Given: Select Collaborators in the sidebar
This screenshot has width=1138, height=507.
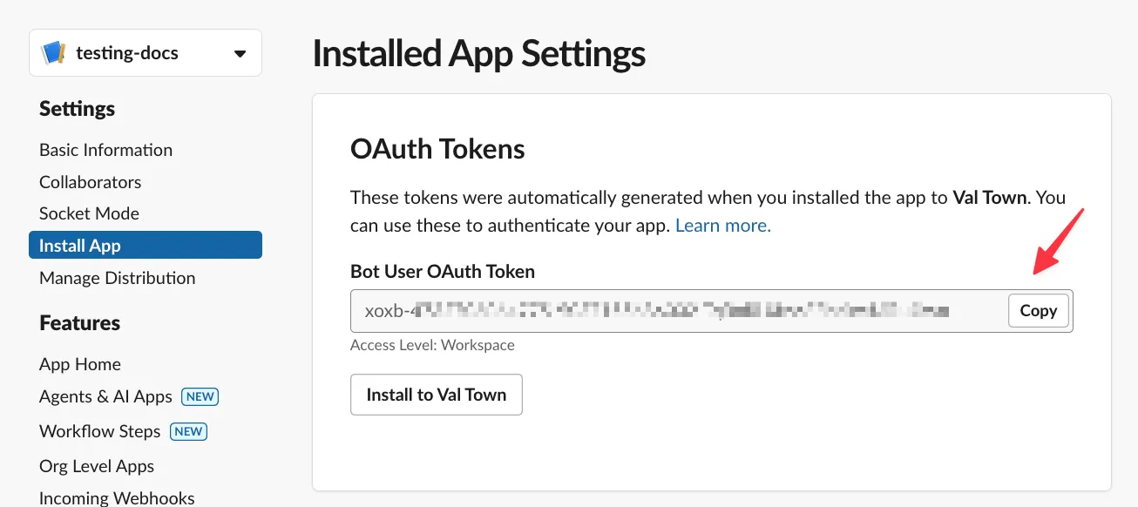Looking at the screenshot, I should [x=90, y=182].
